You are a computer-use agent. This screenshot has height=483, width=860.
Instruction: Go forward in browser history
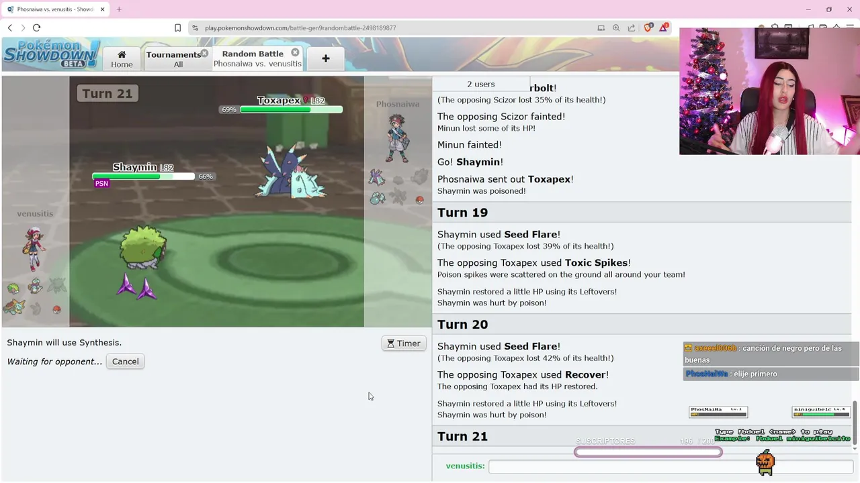tap(23, 28)
